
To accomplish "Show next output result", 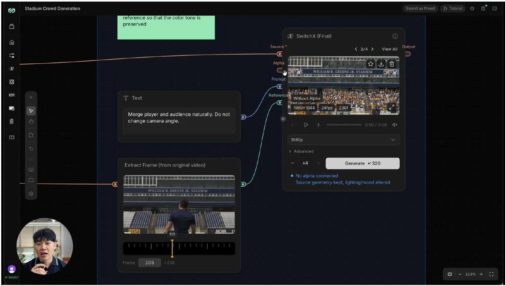I will (x=372, y=49).
